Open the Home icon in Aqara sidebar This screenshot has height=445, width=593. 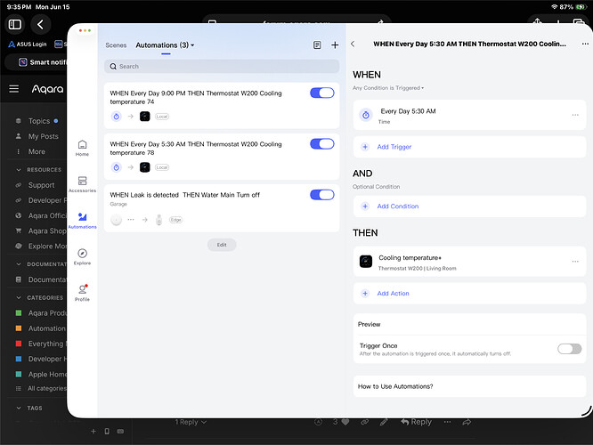82,148
